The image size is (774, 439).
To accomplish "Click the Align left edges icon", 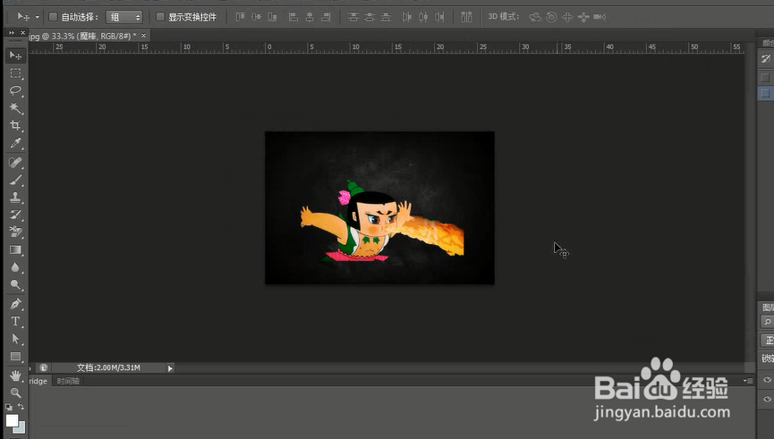I will (293, 17).
